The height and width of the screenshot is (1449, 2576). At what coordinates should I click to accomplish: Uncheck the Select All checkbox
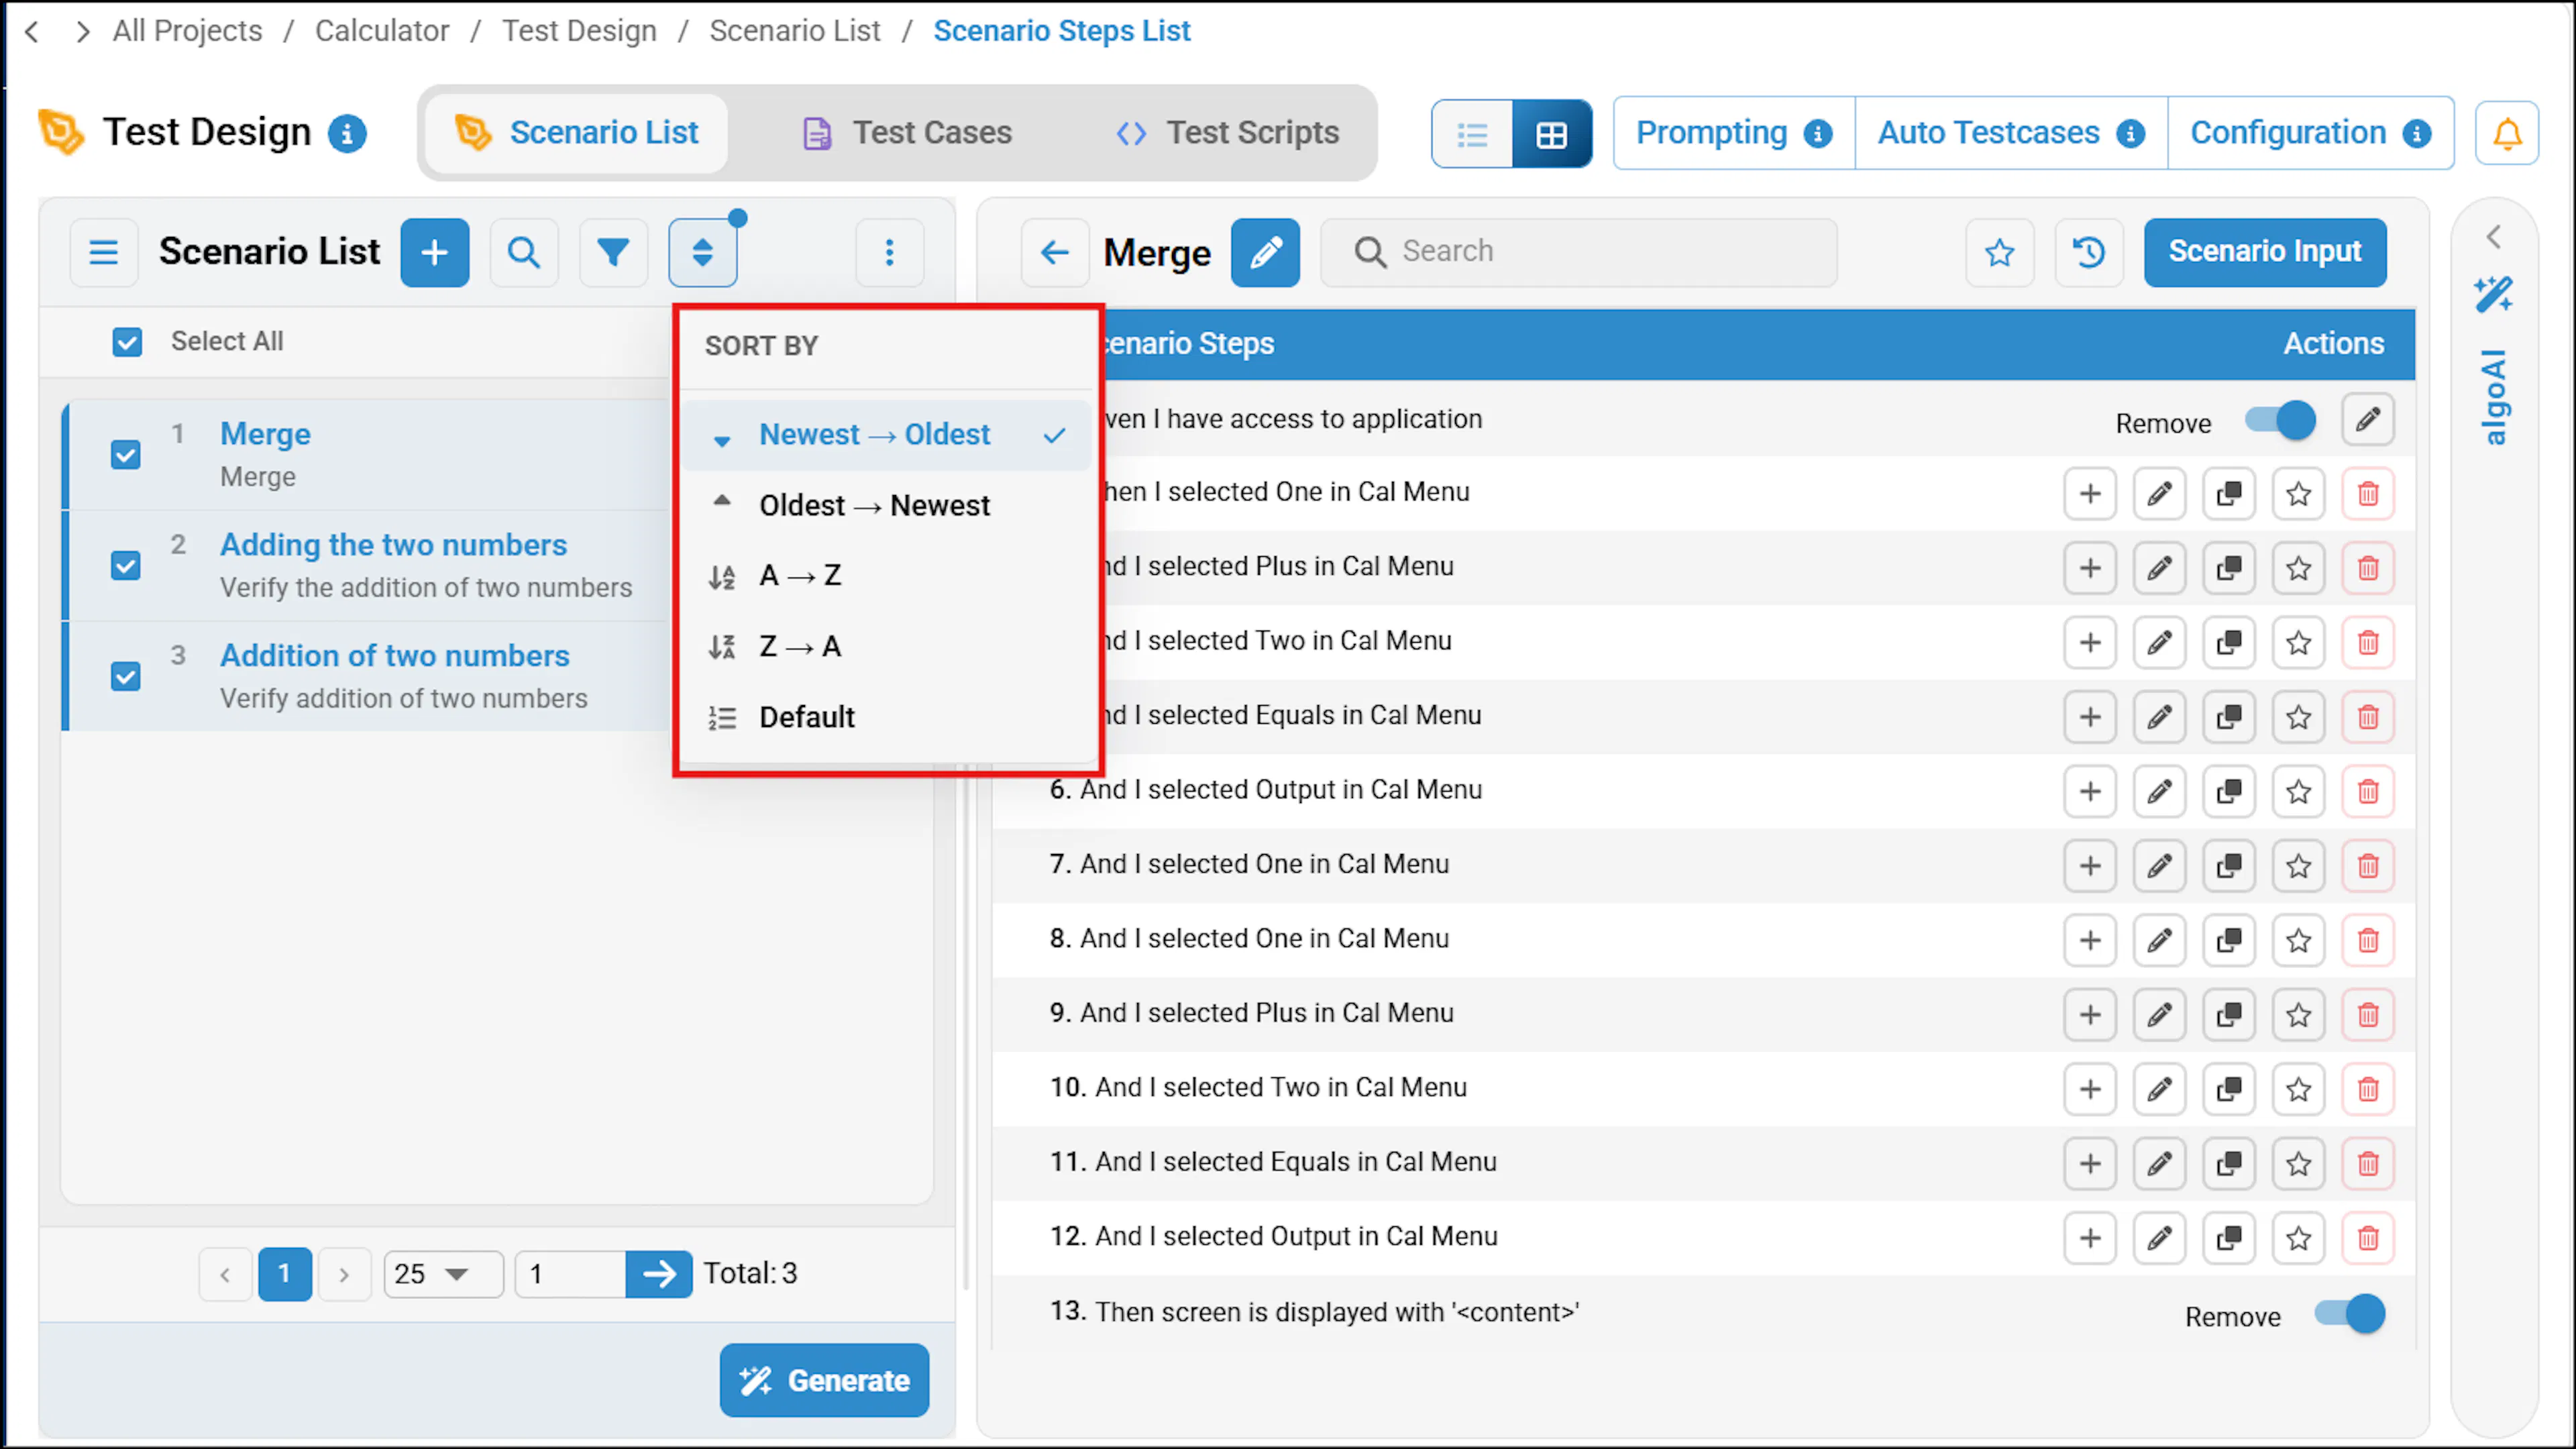(x=127, y=342)
